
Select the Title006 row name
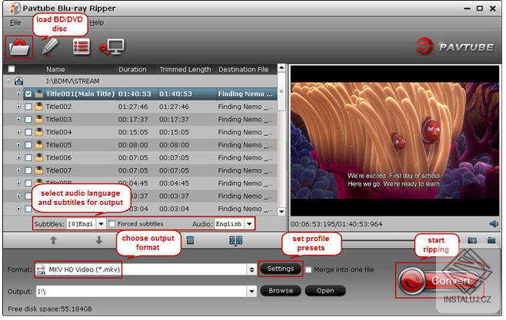point(58,158)
